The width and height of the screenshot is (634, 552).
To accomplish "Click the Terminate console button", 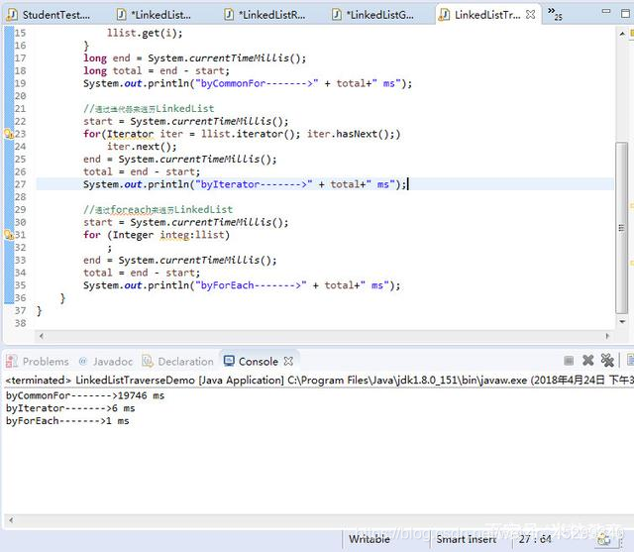I will pyautogui.click(x=569, y=361).
